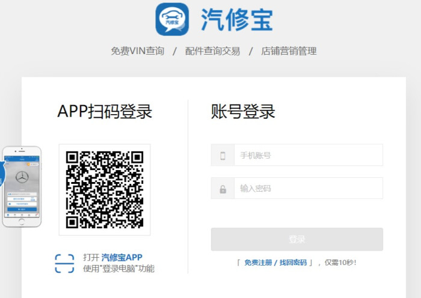The image size is (421, 298).
Task: Click the 仅需10秒! text
Action: click(x=340, y=263)
